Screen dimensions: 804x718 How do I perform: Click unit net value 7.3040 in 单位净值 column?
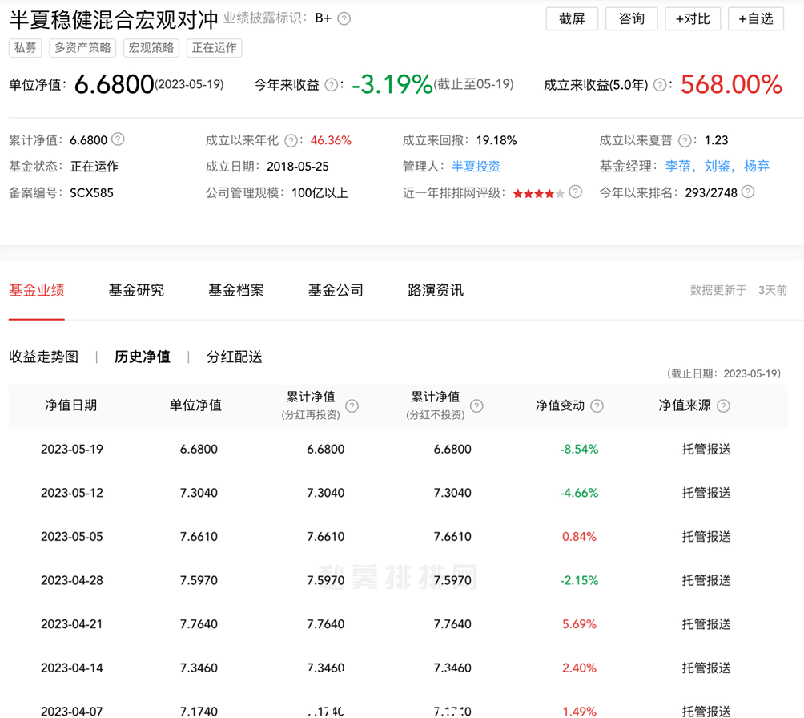tap(199, 493)
